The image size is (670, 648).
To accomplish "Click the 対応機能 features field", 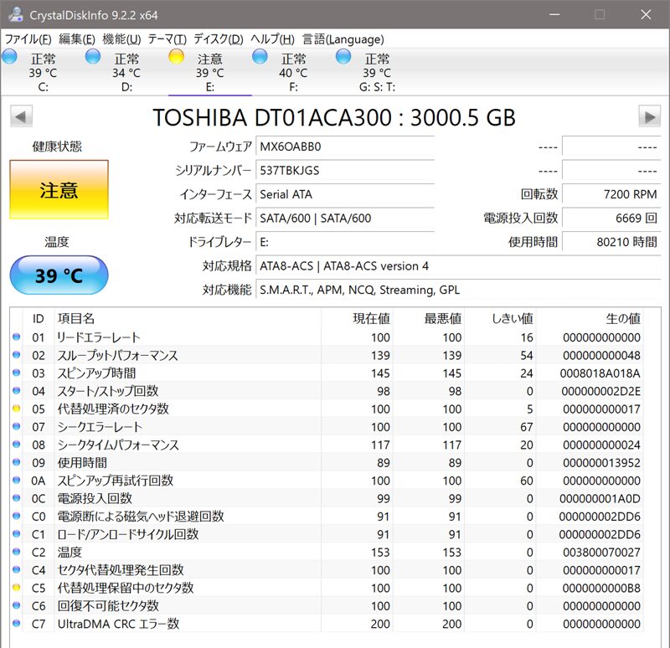I will point(458,290).
